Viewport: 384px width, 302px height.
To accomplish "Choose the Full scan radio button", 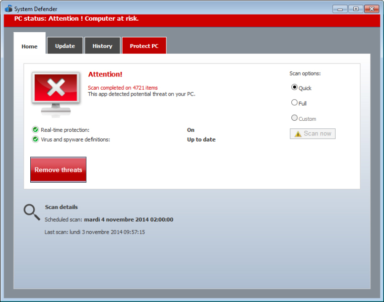I will [294, 103].
